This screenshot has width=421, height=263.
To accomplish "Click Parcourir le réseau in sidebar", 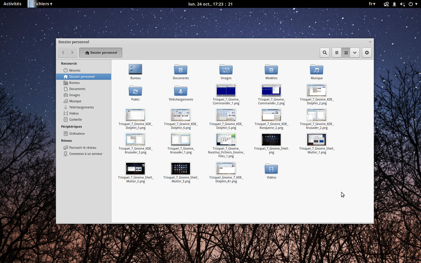I will [84, 148].
